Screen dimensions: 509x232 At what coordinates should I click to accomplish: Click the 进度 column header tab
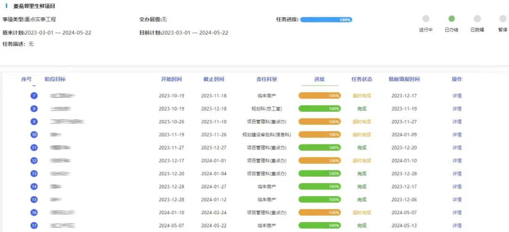pos(320,79)
